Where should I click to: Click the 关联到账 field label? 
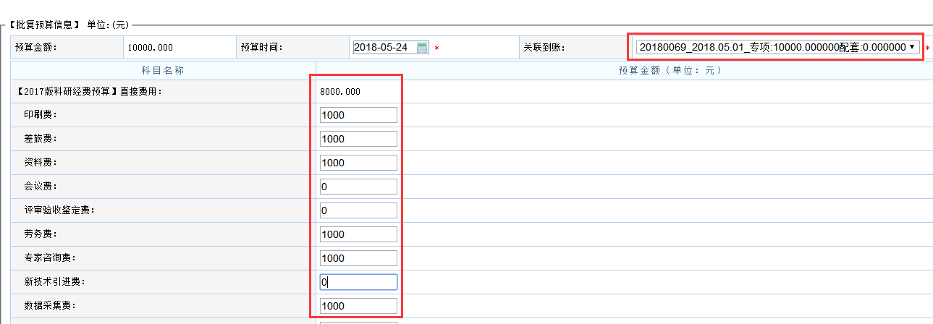(544, 48)
